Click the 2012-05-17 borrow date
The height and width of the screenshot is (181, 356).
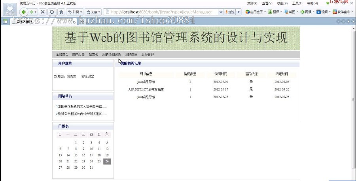pyautogui.click(x=221, y=89)
